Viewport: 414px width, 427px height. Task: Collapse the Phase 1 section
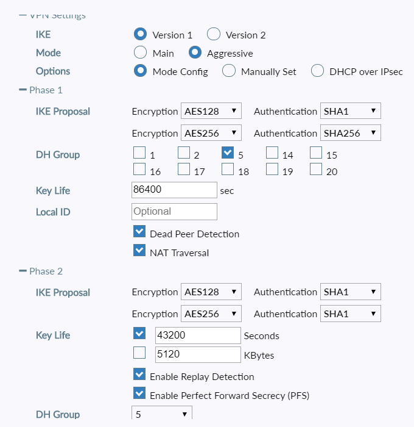point(23,90)
